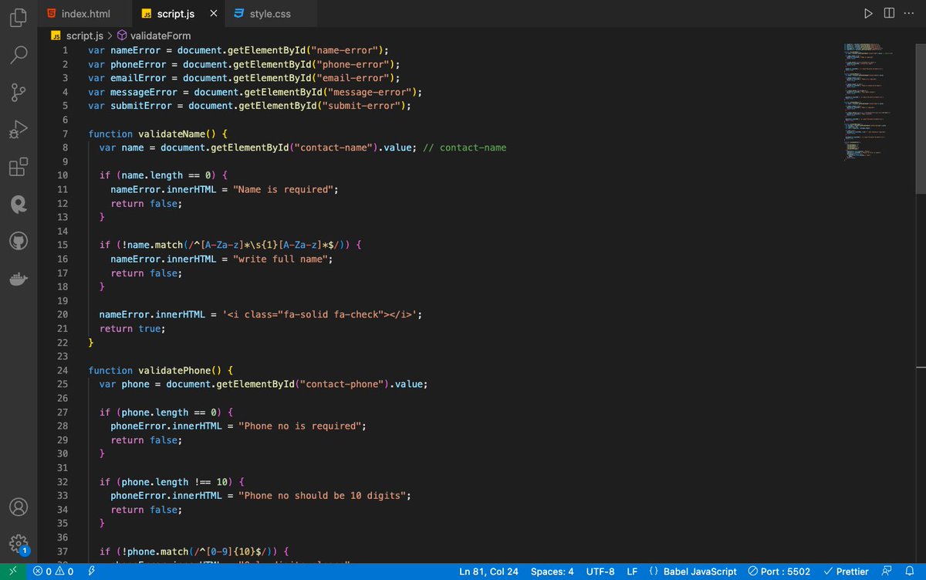
Task: Change indentation via Spaces: 4
Action: coord(552,572)
